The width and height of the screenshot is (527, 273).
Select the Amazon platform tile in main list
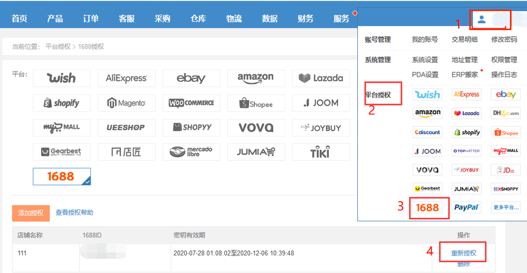point(256,78)
